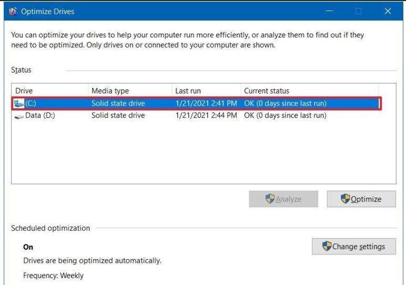
Task: Close the Optimize Drives dialog
Action: 388,11
